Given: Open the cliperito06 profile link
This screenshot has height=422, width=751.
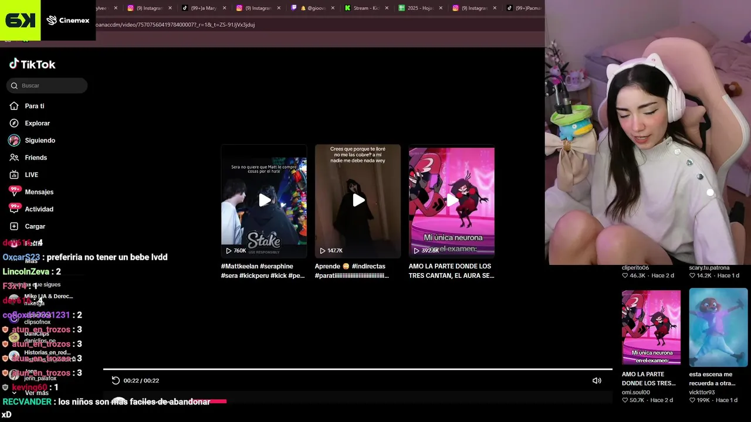Looking at the screenshot, I should coord(635,268).
